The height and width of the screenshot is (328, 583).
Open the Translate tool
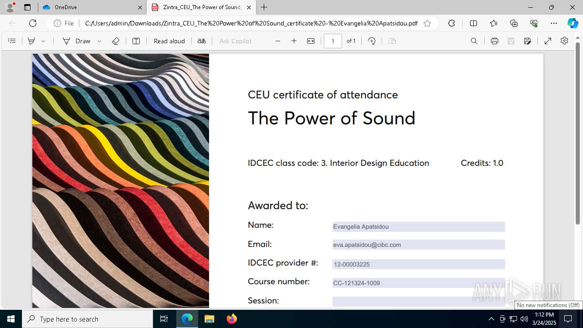[202, 41]
